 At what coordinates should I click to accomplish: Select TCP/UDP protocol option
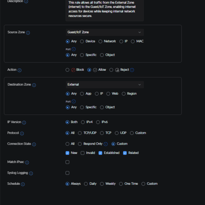(80, 133)
